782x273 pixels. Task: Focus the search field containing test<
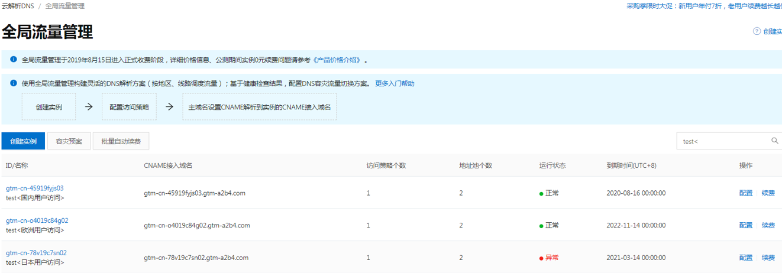pyautogui.click(x=729, y=141)
